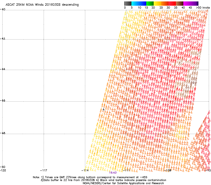Click the '-44' latitude axis label
Viewport: 211px width, 185px height.
(x=3, y=69)
